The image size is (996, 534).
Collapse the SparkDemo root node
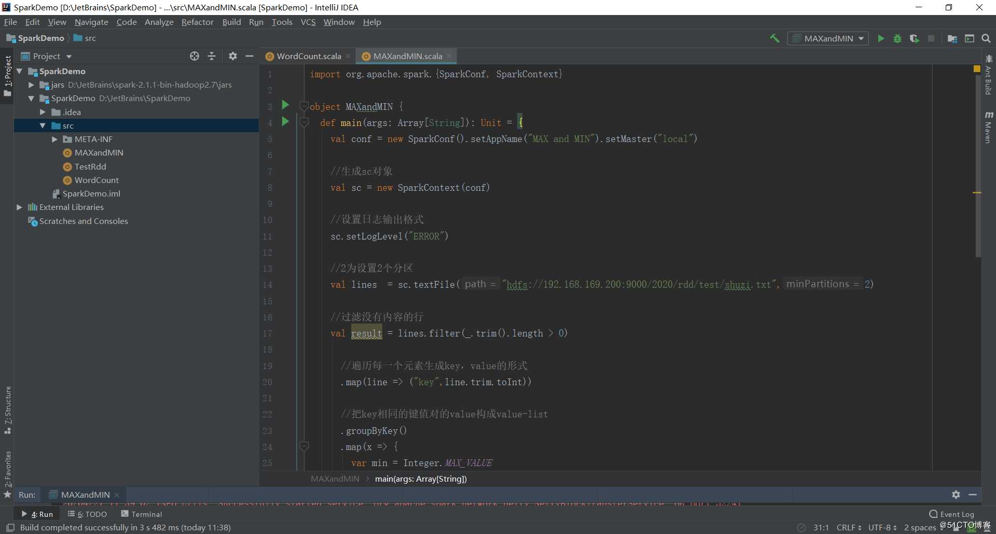20,71
